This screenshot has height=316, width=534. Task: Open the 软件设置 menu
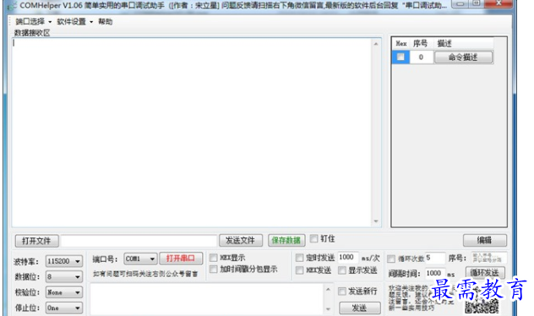(x=74, y=21)
